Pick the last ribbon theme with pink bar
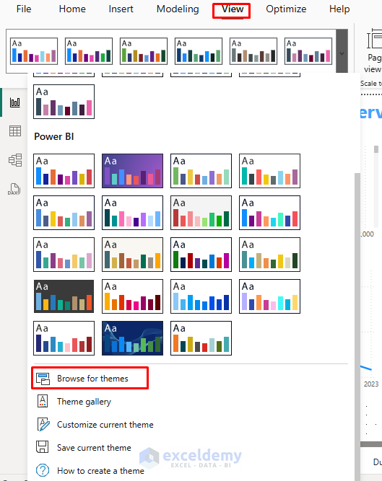The width and height of the screenshot is (382, 481). point(308,51)
